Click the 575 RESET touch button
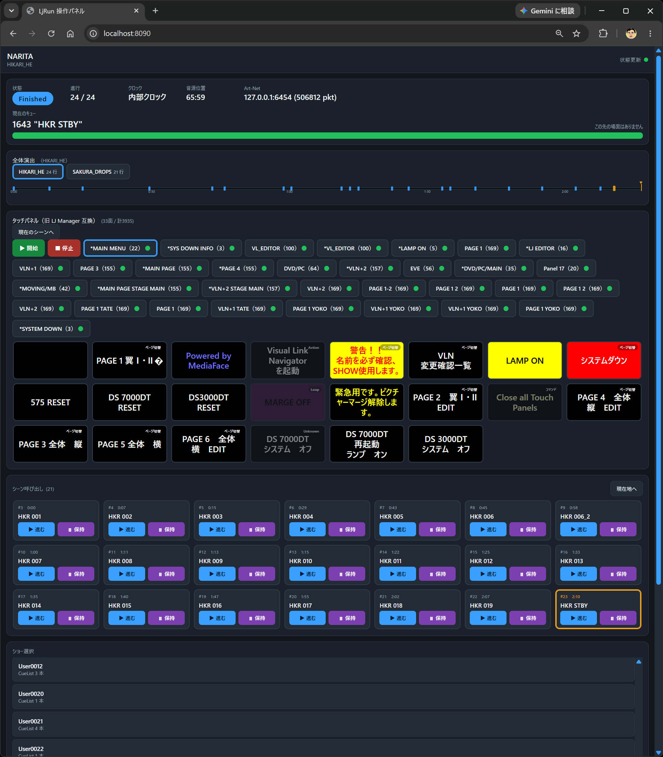Screen dimensions: 663x757 50,403
